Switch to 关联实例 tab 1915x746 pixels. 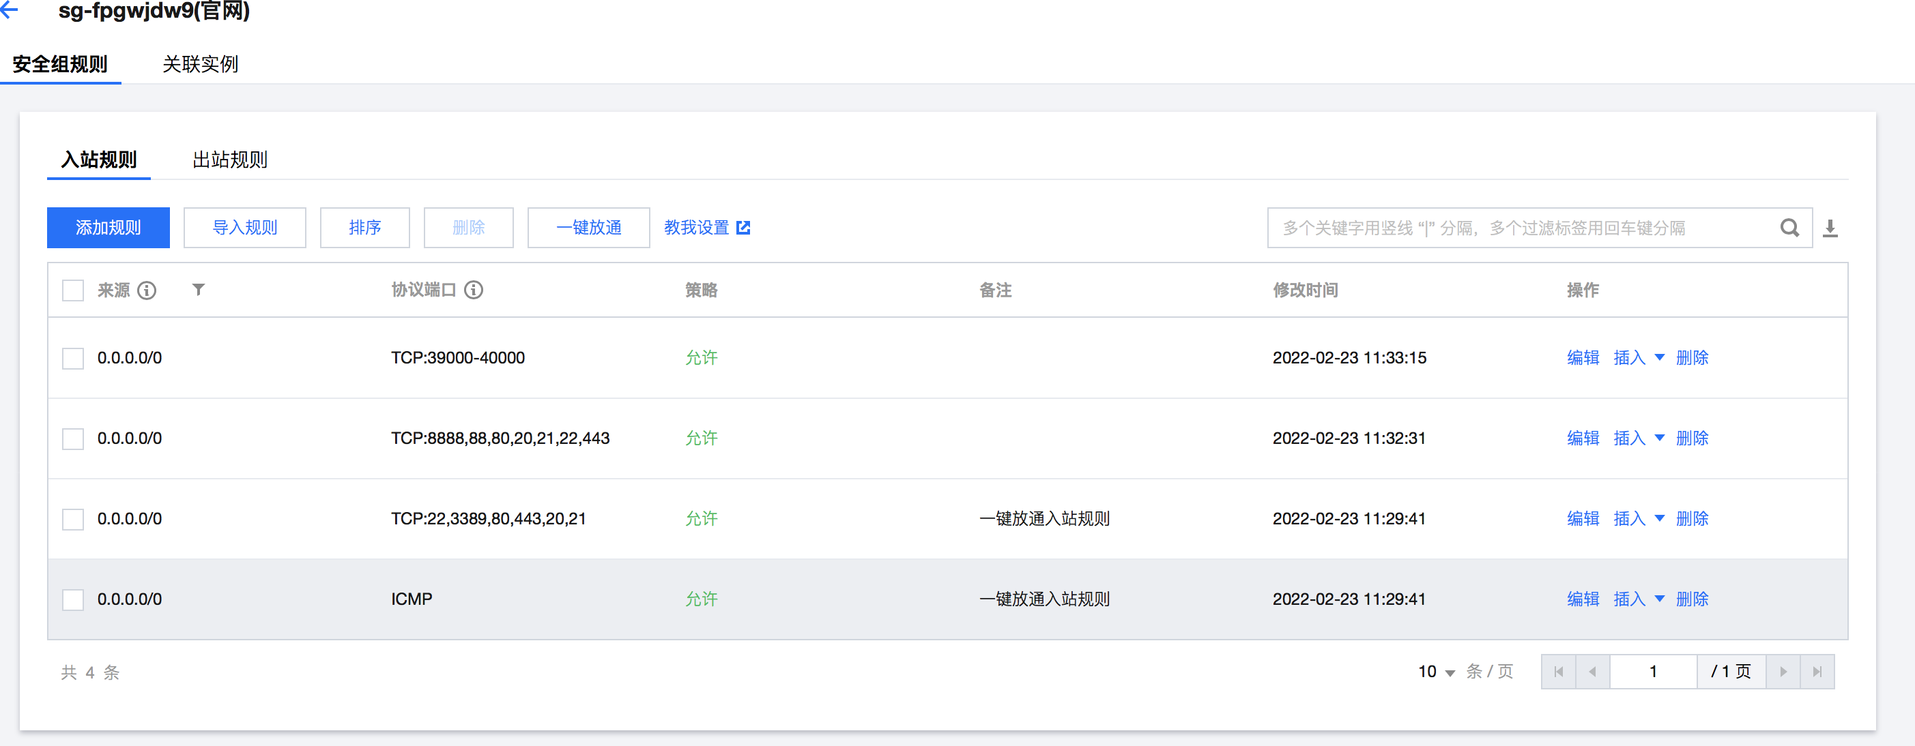point(201,64)
